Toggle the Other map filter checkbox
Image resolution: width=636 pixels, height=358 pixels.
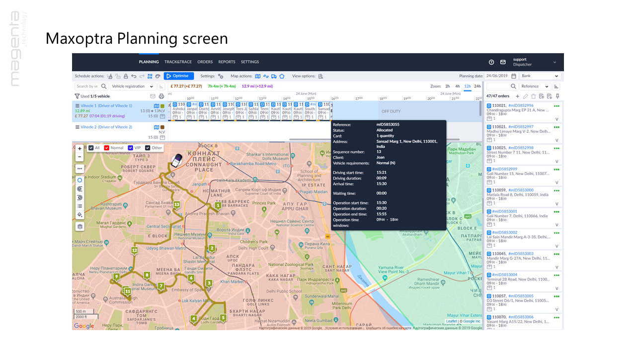click(x=148, y=148)
